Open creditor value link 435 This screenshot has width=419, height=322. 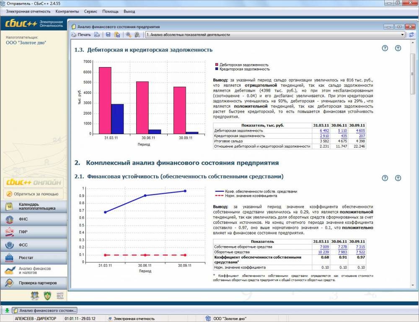tap(344, 136)
